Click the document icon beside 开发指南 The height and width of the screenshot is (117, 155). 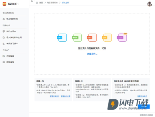click(x=4, y=56)
